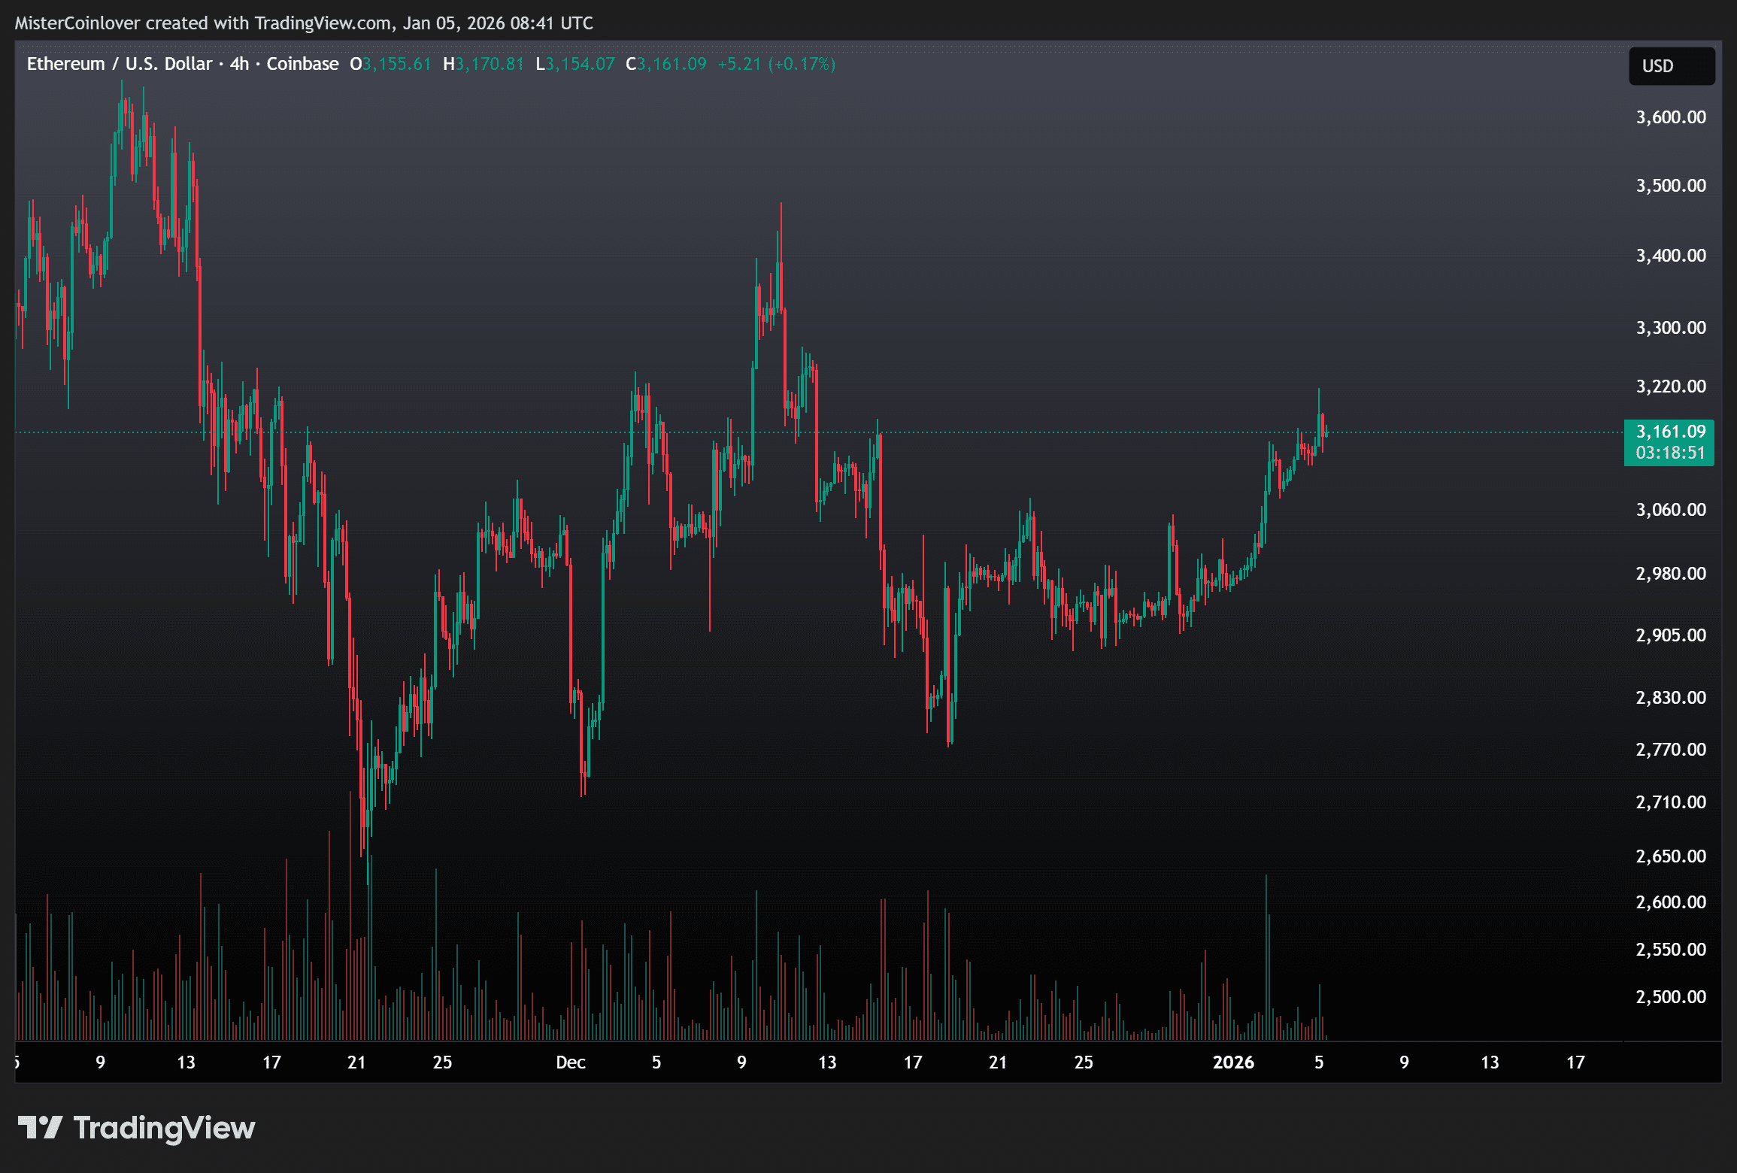Click the candle countdown timer 03:18:51
The width and height of the screenshot is (1737, 1173).
point(1670,453)
